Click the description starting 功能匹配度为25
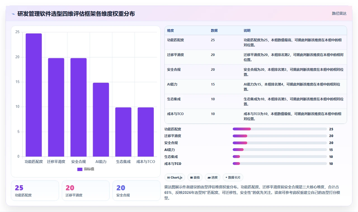Image resolution: width=358 pixels, height=212 pixels. tap(293, 42)
